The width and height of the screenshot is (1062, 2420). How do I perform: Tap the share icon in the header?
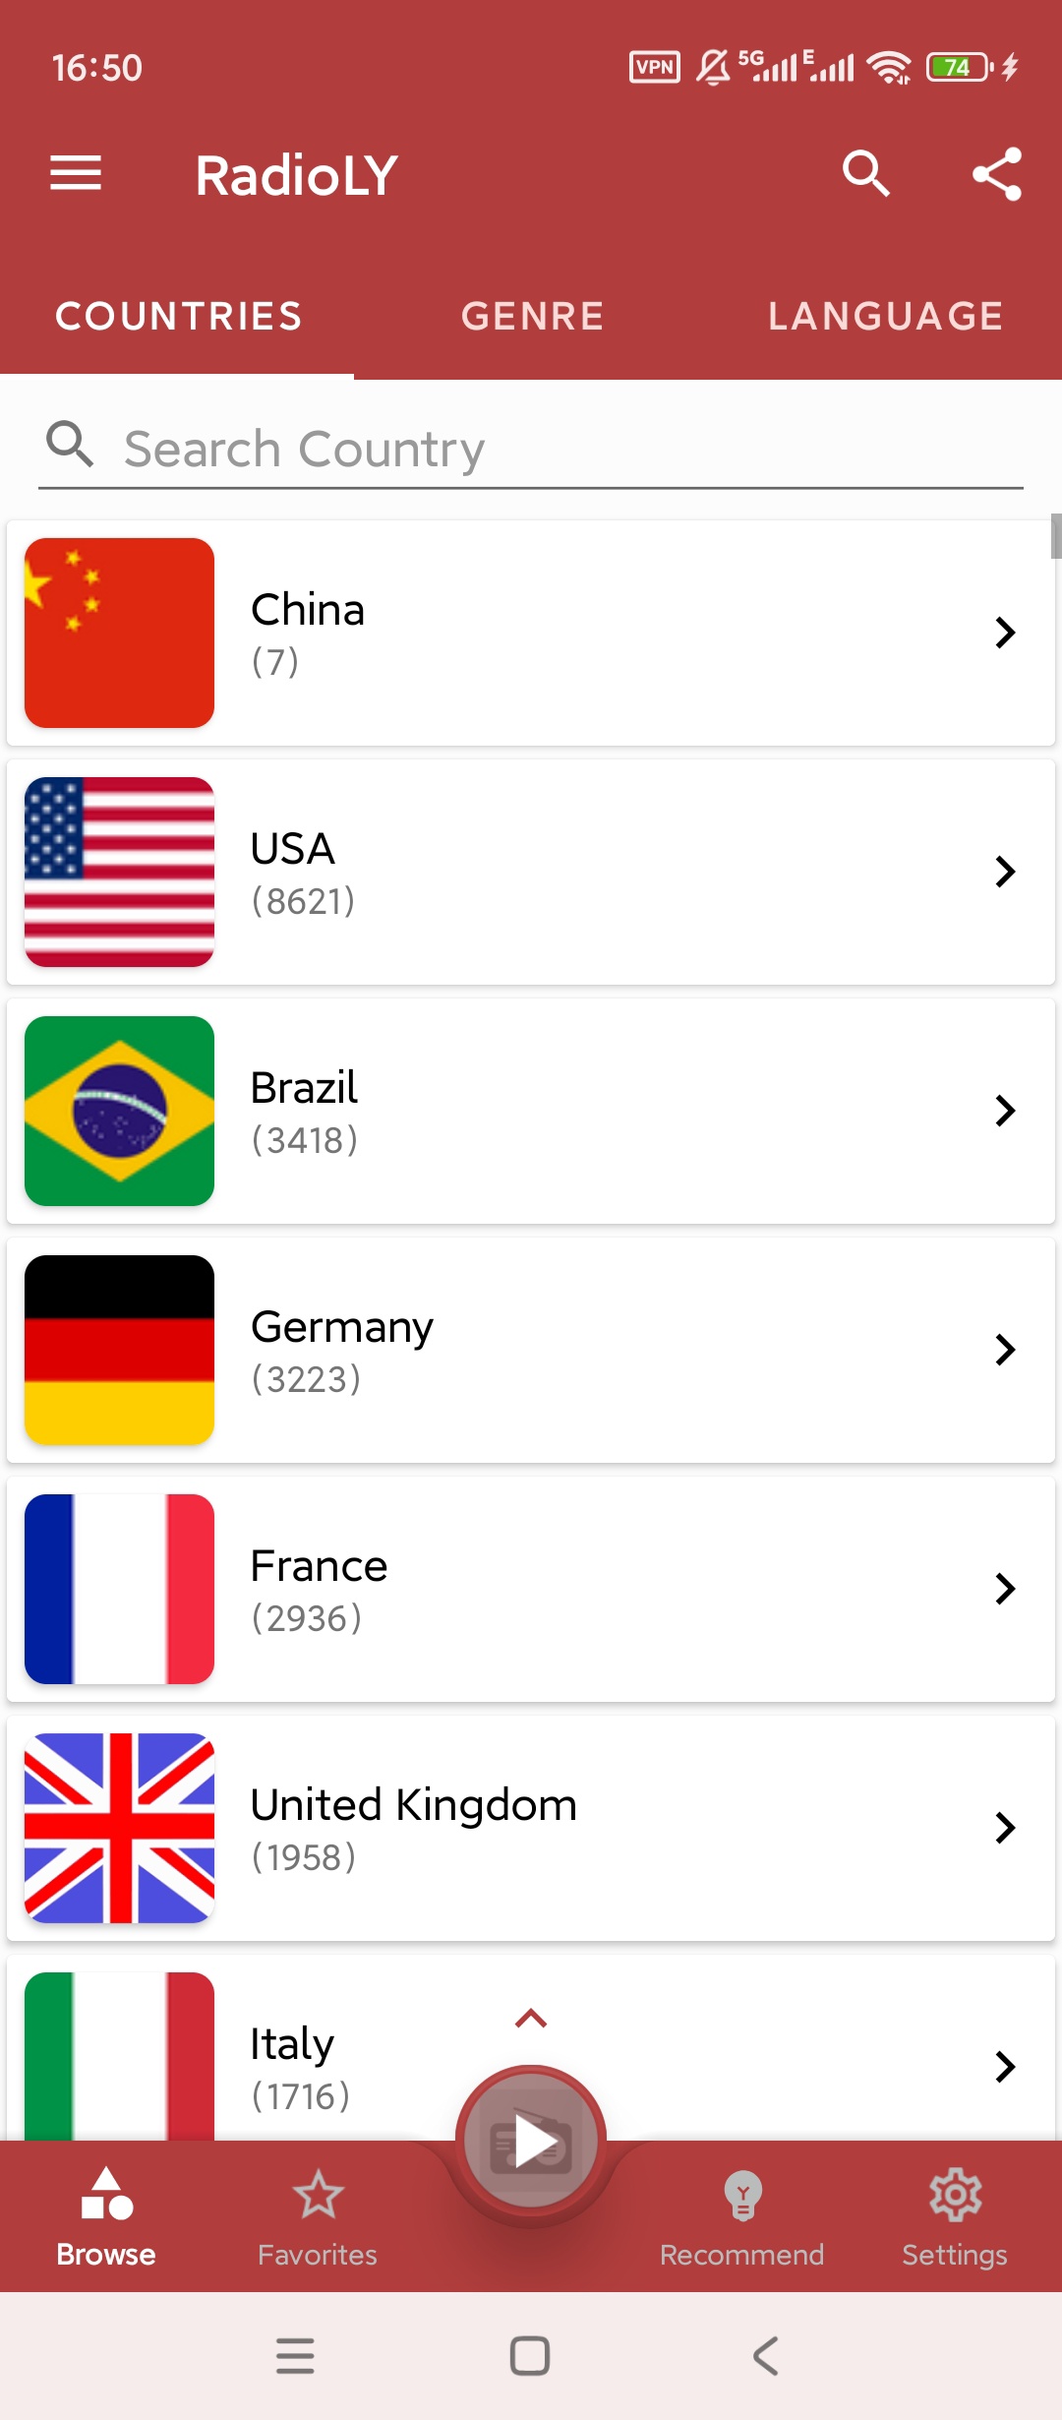996,174
